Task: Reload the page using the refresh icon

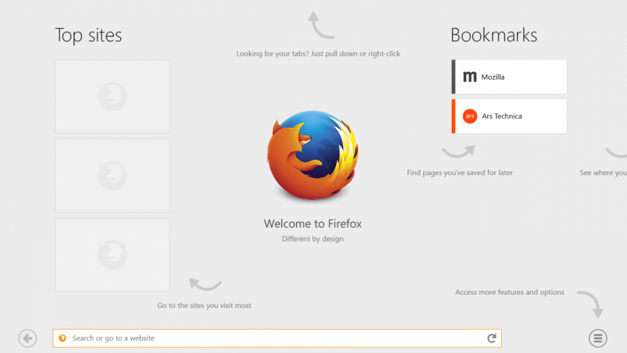Action: 492,339
